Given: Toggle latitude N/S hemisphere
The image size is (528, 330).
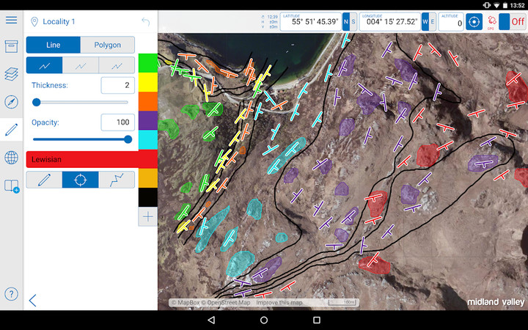Looking at the screenshot, I should (350, 22).
